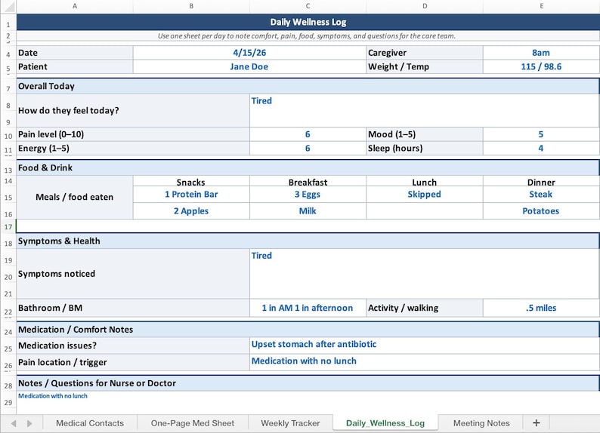600x433 pixels.
Task: Click the Pain location / trigger label
Action: pos(133,362)
